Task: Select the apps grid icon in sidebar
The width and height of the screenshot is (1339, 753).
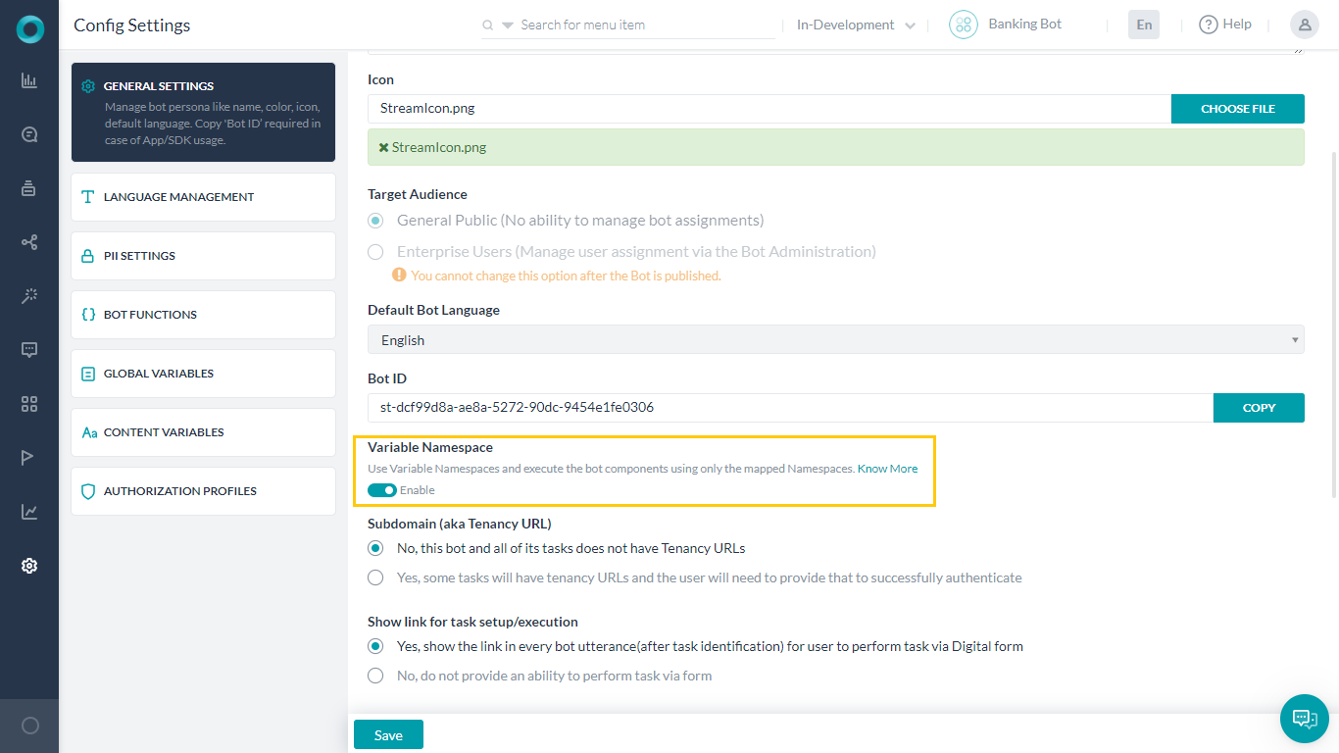Action: coord(28,404)
